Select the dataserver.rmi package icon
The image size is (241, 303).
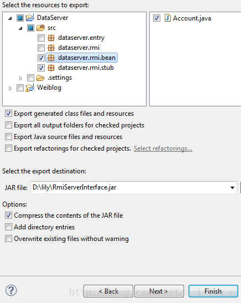(x=51, y=48)
